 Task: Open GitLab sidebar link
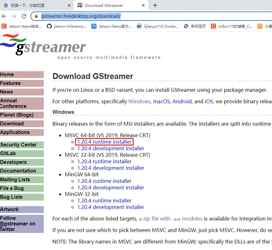click(22, 153)
